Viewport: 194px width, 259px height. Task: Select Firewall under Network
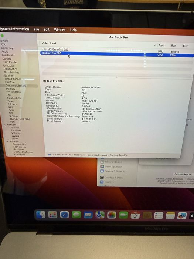pyautogui.click(x=15, y=128)
